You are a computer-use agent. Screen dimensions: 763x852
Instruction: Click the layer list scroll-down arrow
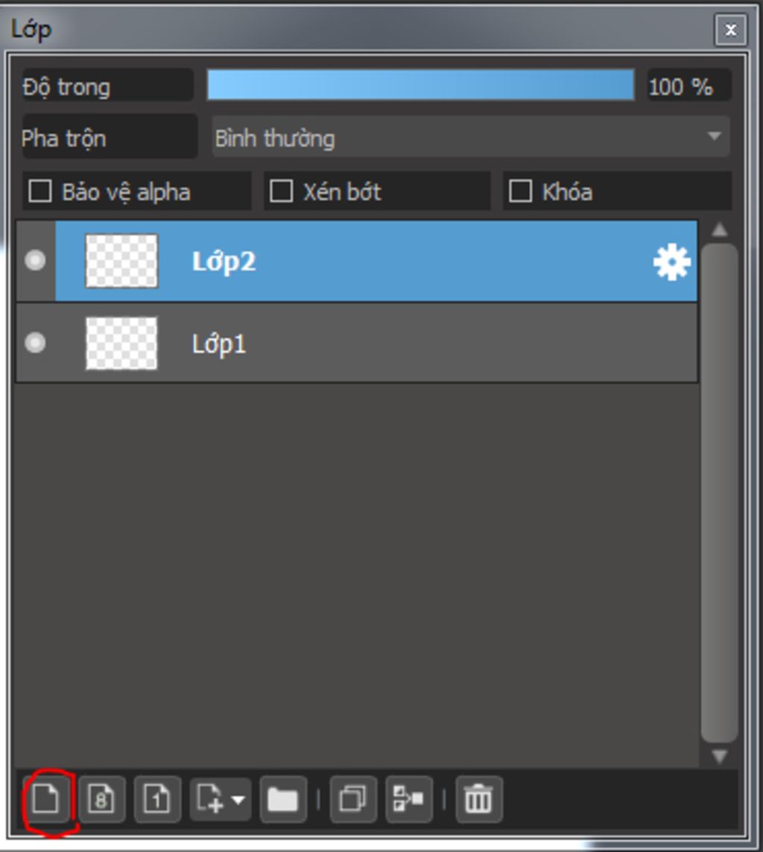720,756
